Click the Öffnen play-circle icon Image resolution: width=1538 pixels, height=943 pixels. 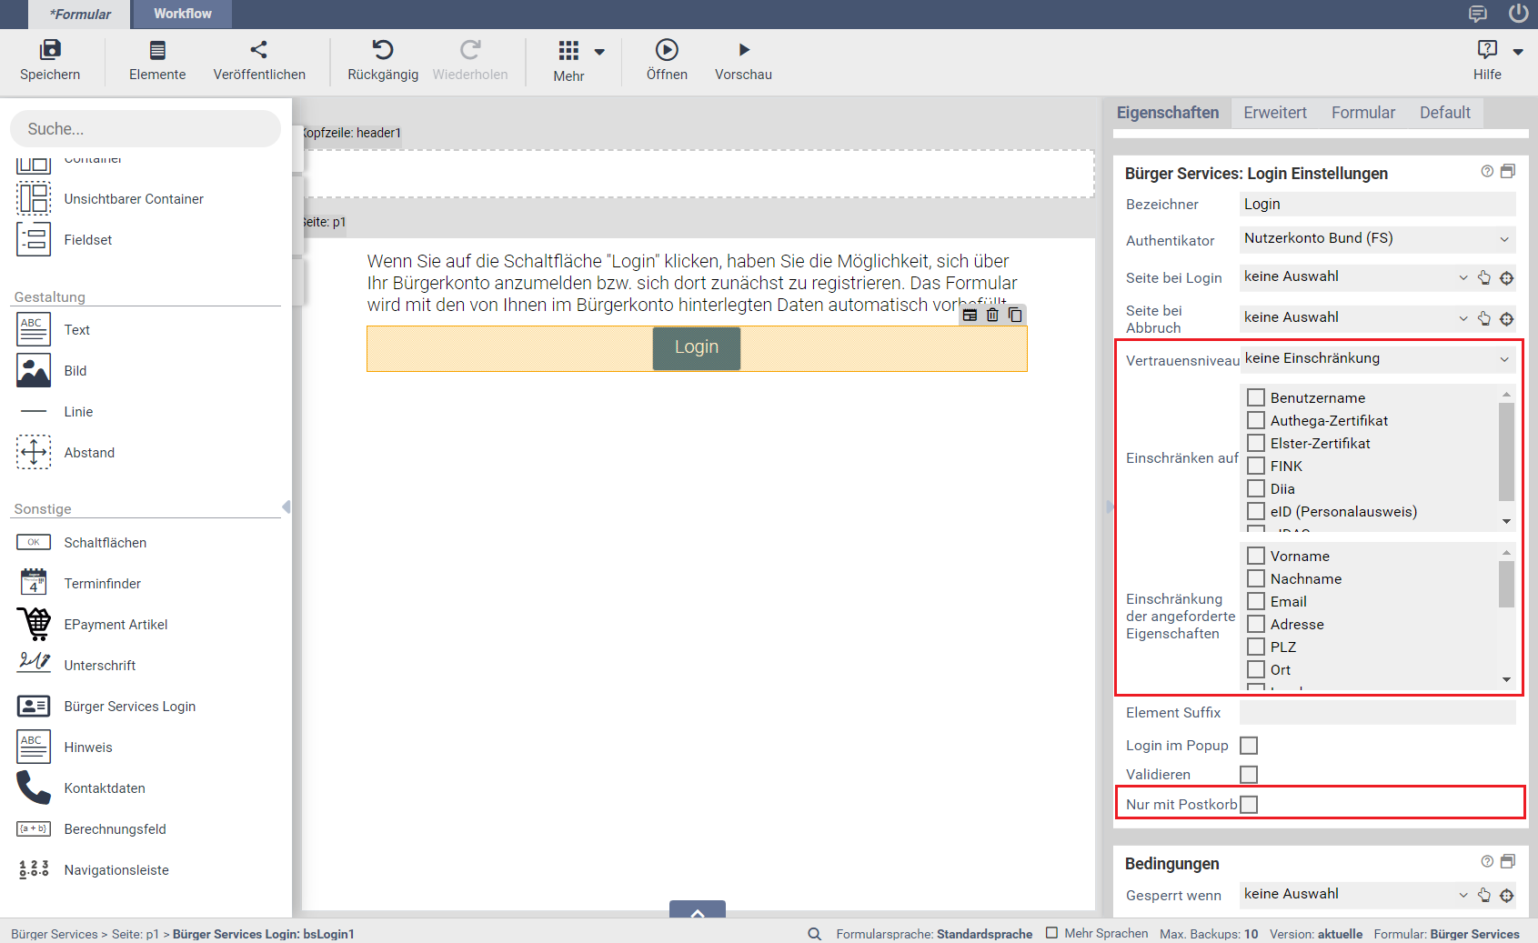[x=667, y=50]
